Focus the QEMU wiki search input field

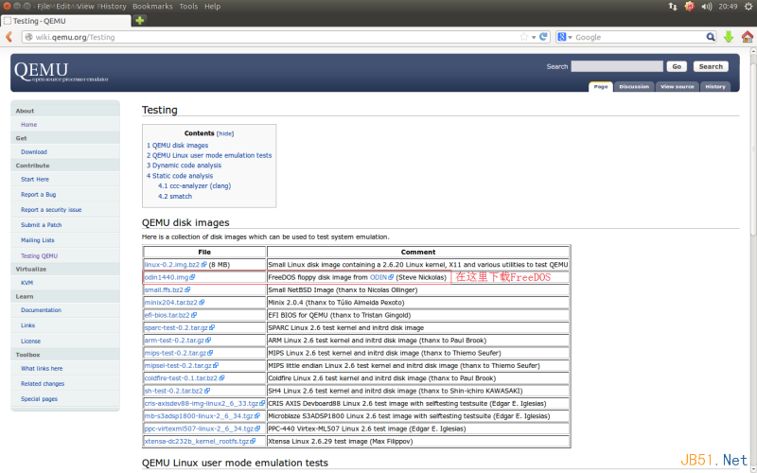pos(617,66)
